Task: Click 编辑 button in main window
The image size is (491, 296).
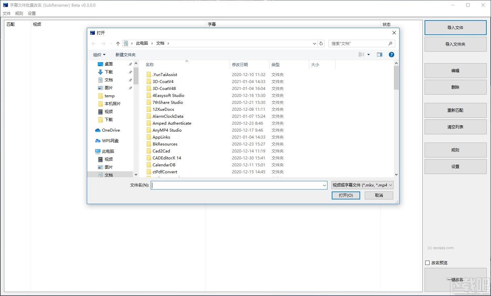Action: coord(455,70)
